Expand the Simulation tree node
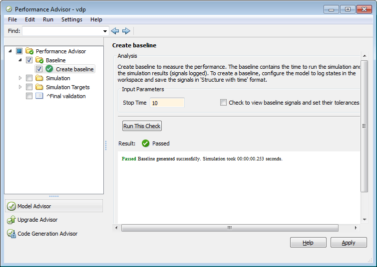Image resolution: width=377 pixels, height=267 pixels. coord(20,78)
